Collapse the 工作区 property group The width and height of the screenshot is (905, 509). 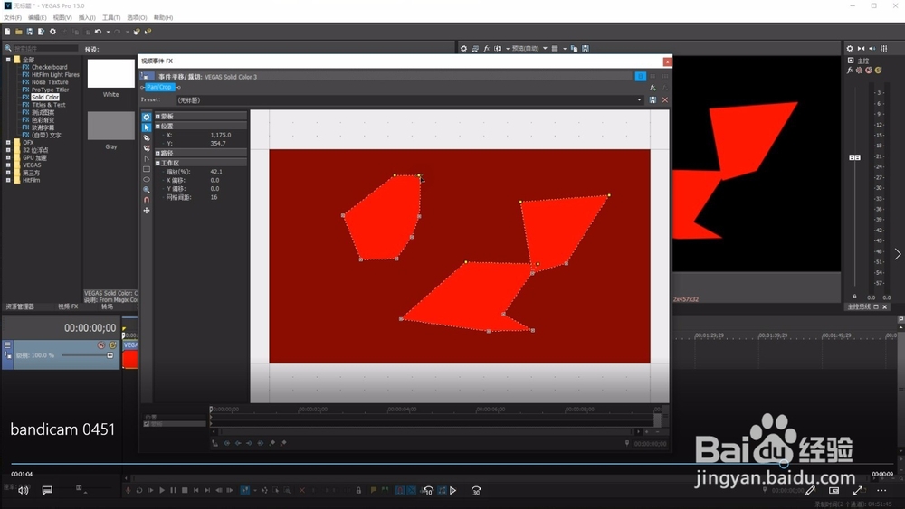tap(157, 163)
